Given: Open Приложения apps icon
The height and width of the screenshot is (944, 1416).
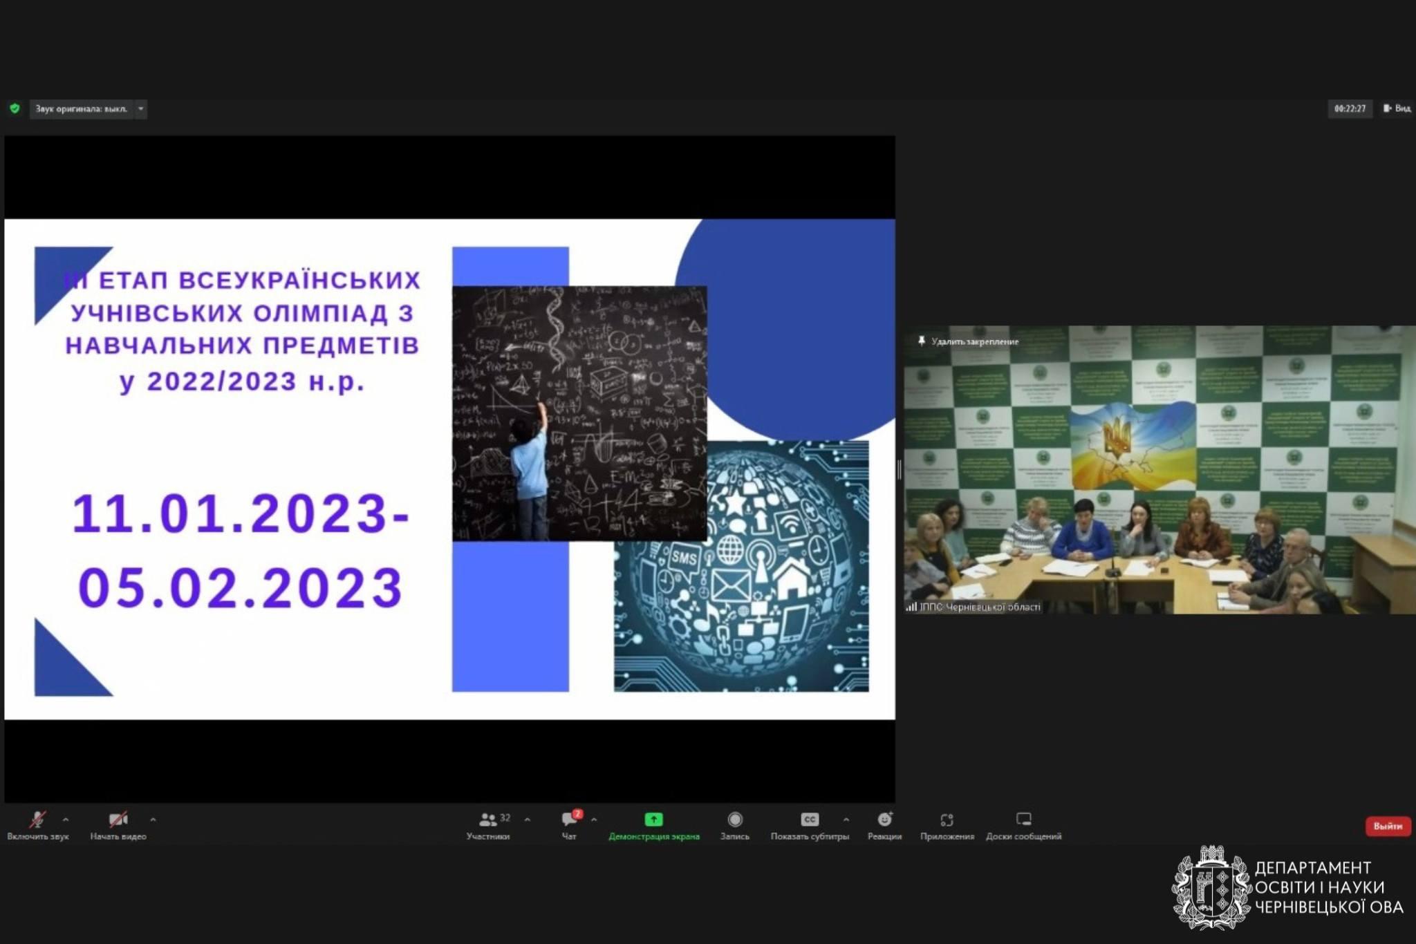Looking at the screenshot, I should (947, 820).
